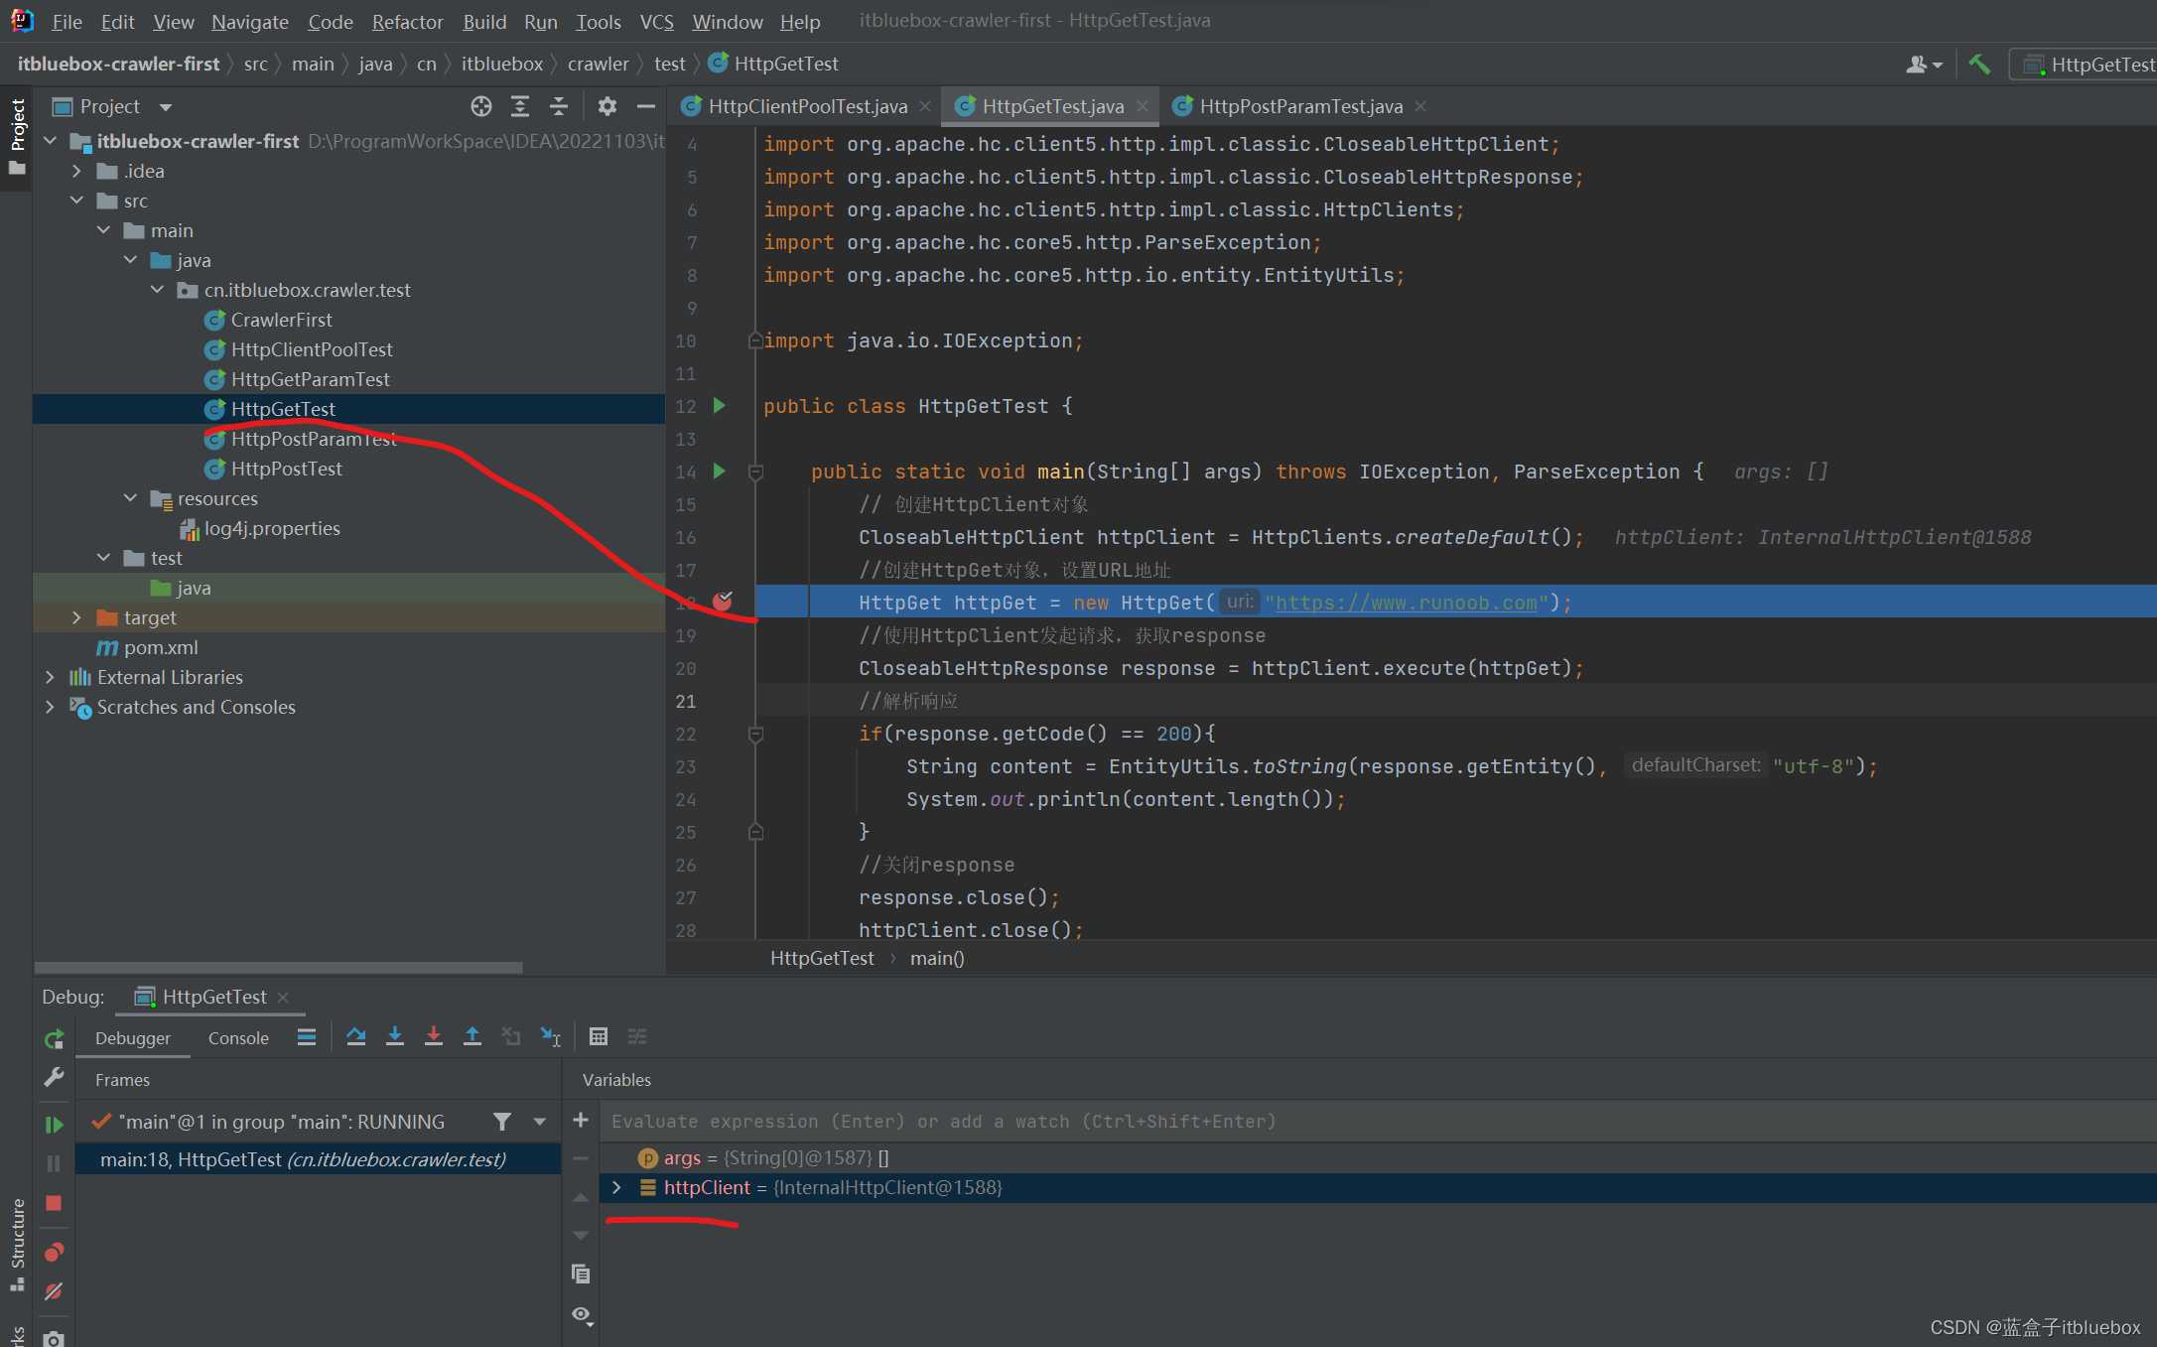Click the red Force Step Into icon
This screenshot has width=2157, height=1347.
click(434, 1036)
